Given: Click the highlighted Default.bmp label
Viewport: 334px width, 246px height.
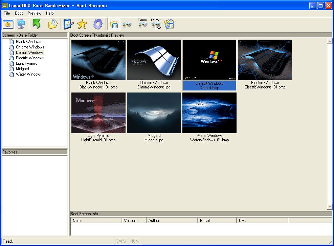Looking at the screenshot, I should tap(209, 88).
